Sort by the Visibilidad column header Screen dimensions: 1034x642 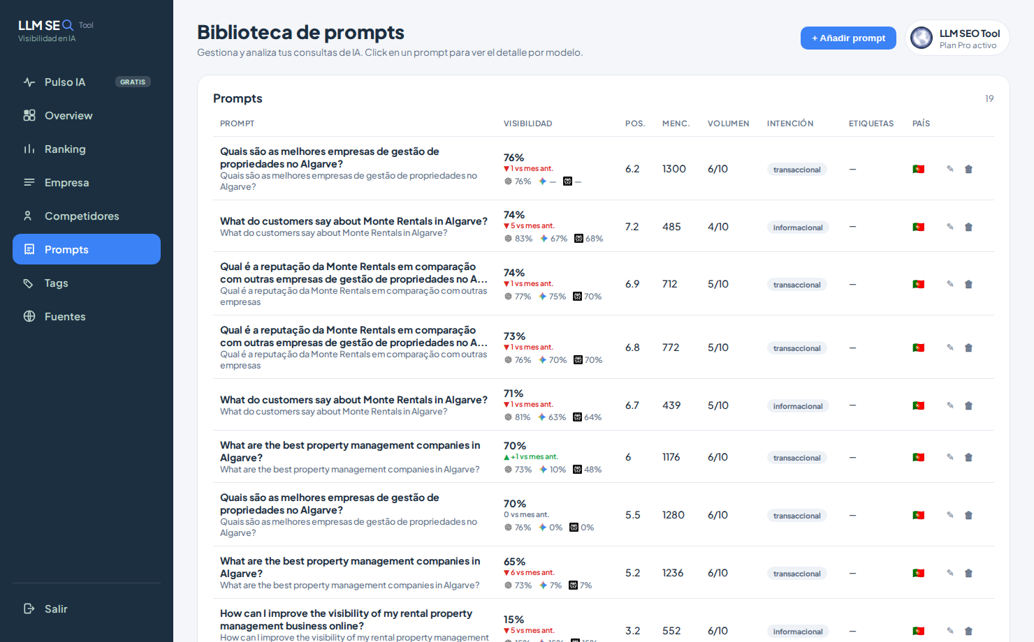[527, 124]
